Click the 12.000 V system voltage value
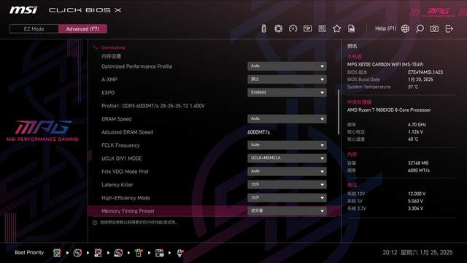This screenshot has width=467, height=263. [417, 194]
